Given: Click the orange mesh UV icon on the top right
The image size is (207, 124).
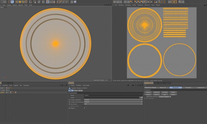Looking at the screenshot, I should (x=175, y=2).
